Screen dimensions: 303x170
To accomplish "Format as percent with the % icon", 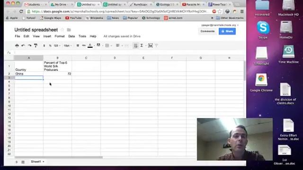I will click(50, 45).
